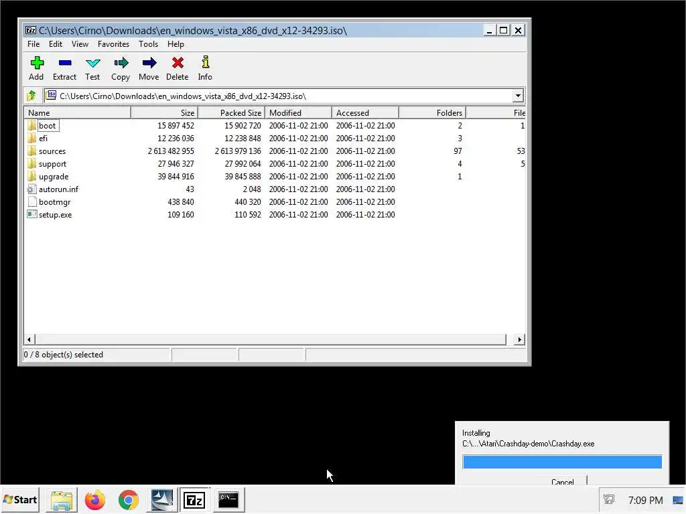This screenshot has width=686, height=514.
Task: Open the Tools menu
Action: [x=148, y=44]
